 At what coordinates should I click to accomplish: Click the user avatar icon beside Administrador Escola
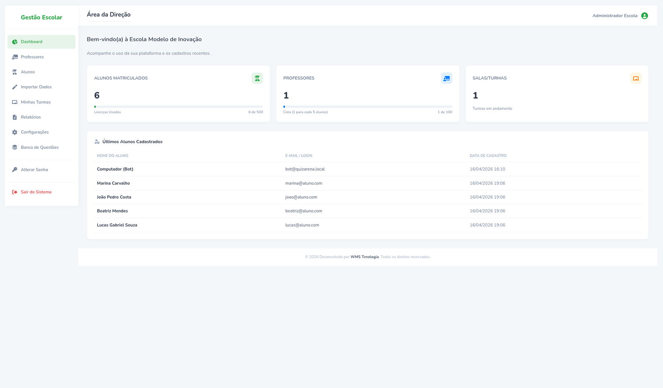644,16
